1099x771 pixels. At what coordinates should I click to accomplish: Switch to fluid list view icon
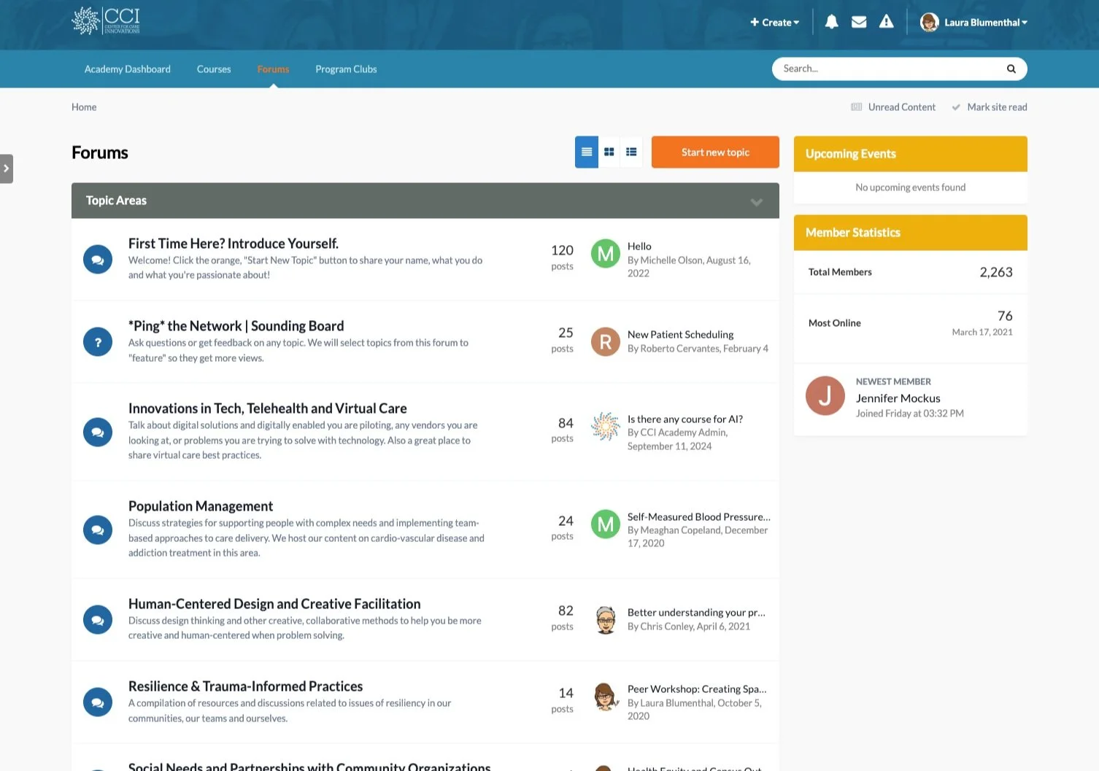coord(631,152)
